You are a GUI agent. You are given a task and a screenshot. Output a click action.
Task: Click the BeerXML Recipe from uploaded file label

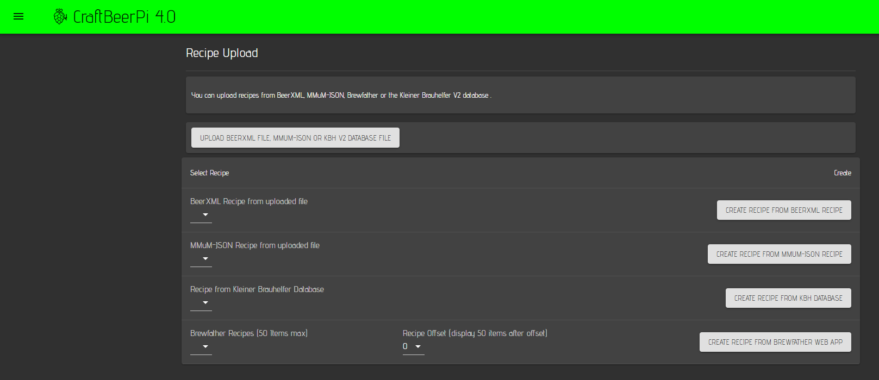(248, 201)
